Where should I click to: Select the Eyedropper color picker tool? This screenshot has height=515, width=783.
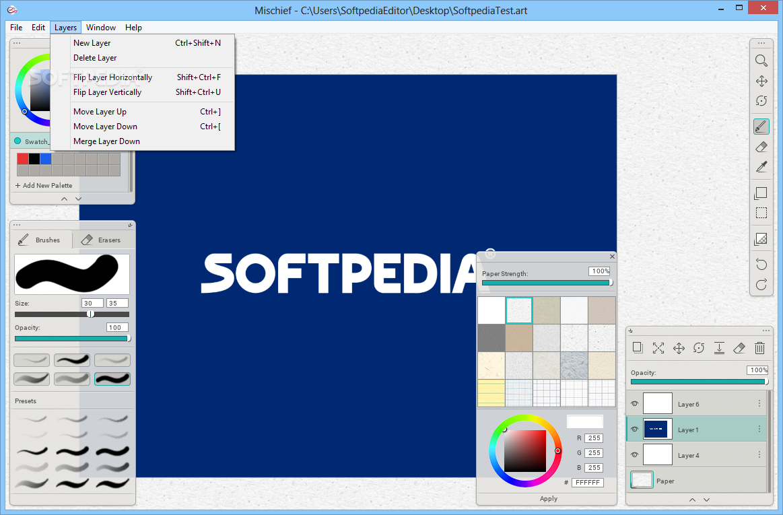tap(761, 167)
